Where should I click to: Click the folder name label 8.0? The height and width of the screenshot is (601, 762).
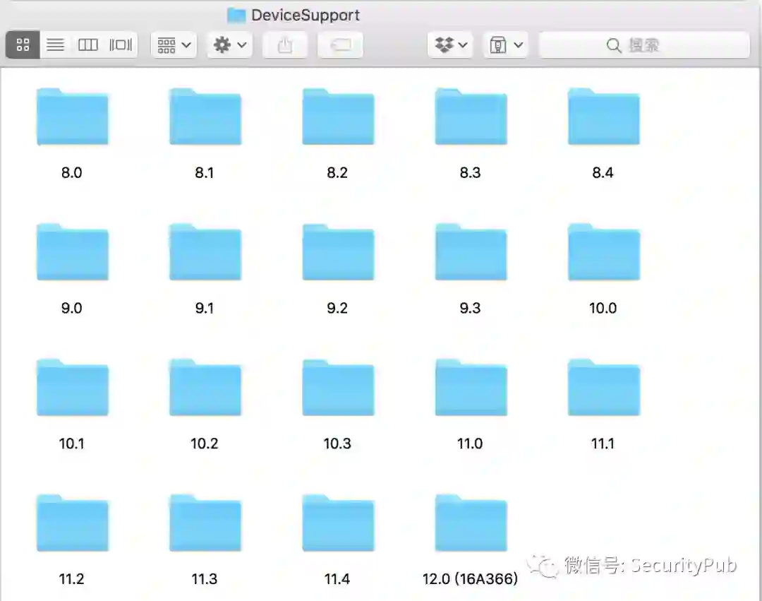(x=71, y=172)
